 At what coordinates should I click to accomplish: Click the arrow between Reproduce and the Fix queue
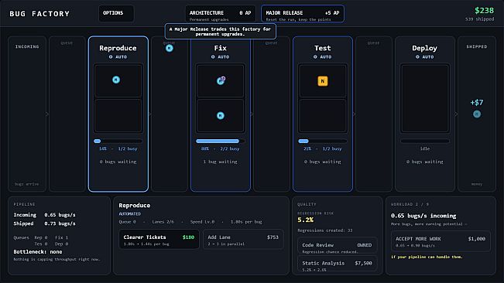click(149, 114)
